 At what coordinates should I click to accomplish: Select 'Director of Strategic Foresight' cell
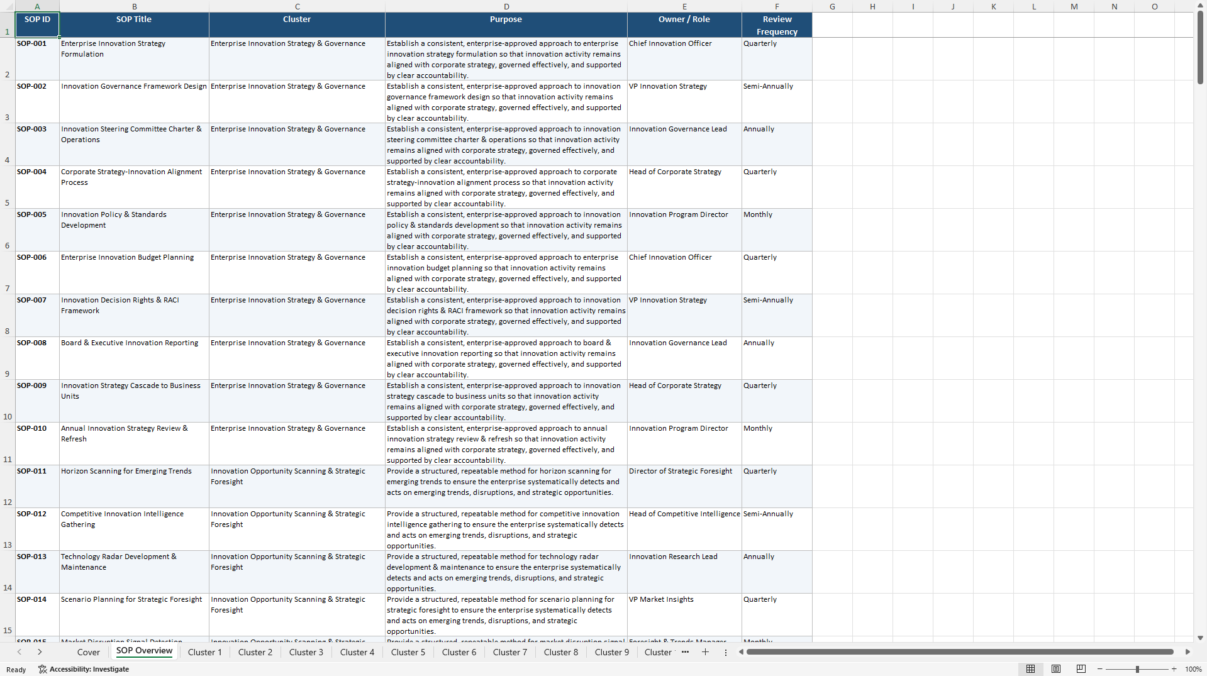pyautogui.click(x=684, y=486)
